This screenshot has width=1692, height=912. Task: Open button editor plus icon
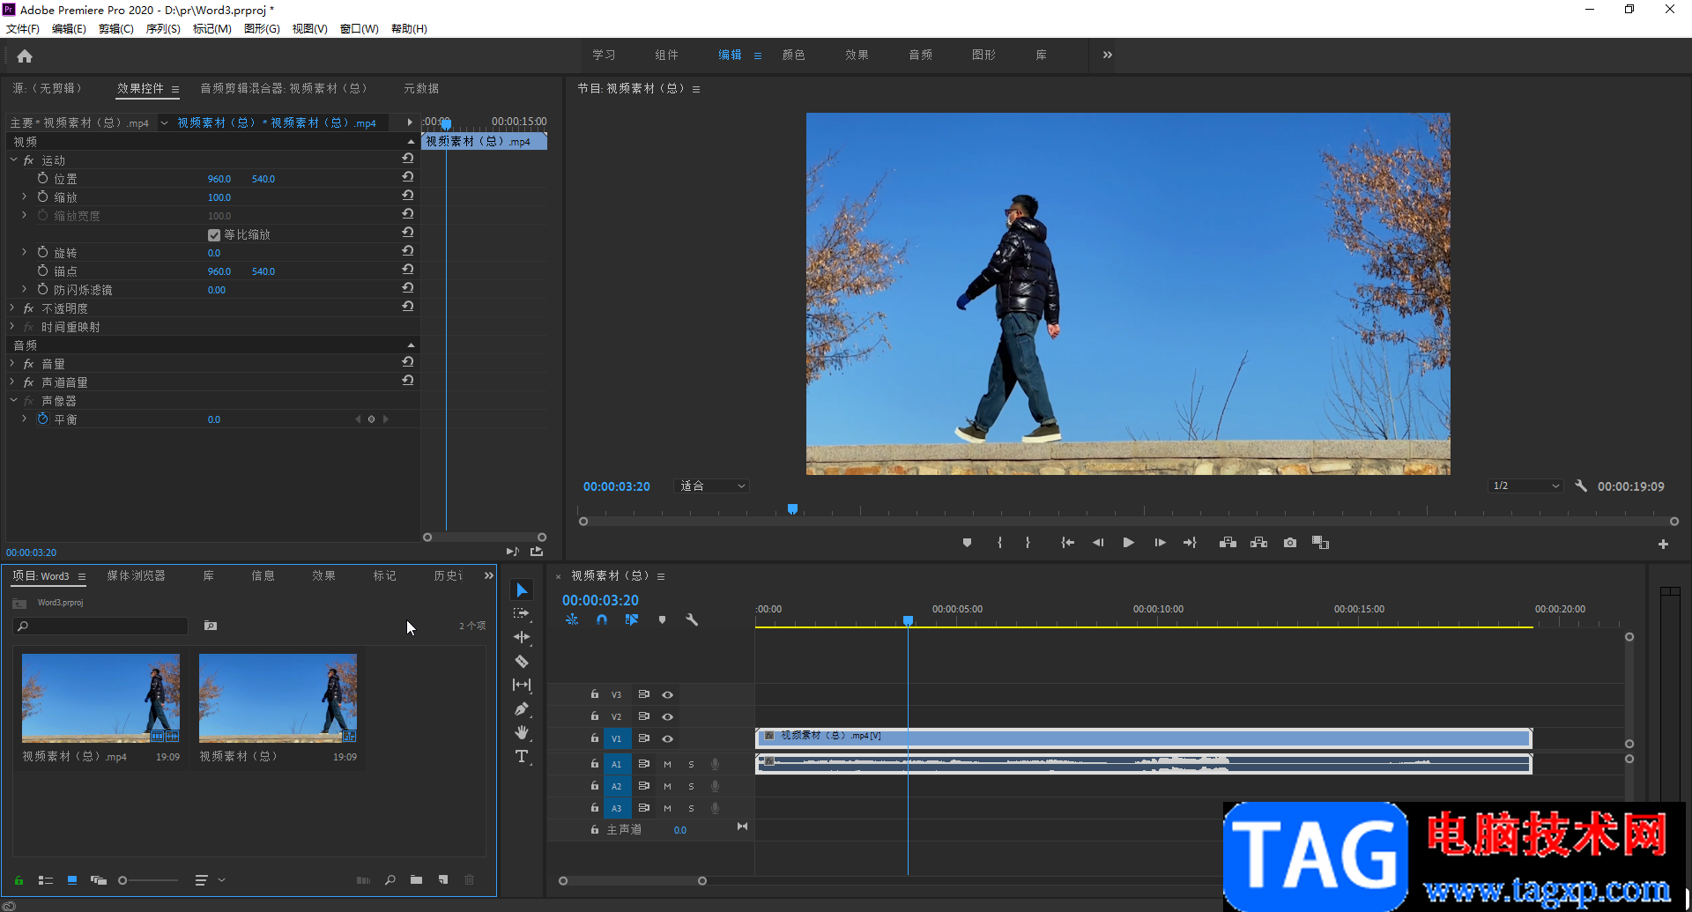click(1663, 545)
